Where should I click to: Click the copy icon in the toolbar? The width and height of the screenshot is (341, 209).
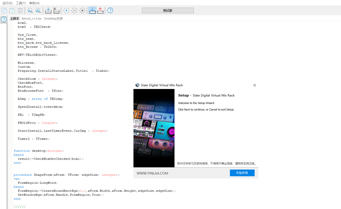point(4,11)
